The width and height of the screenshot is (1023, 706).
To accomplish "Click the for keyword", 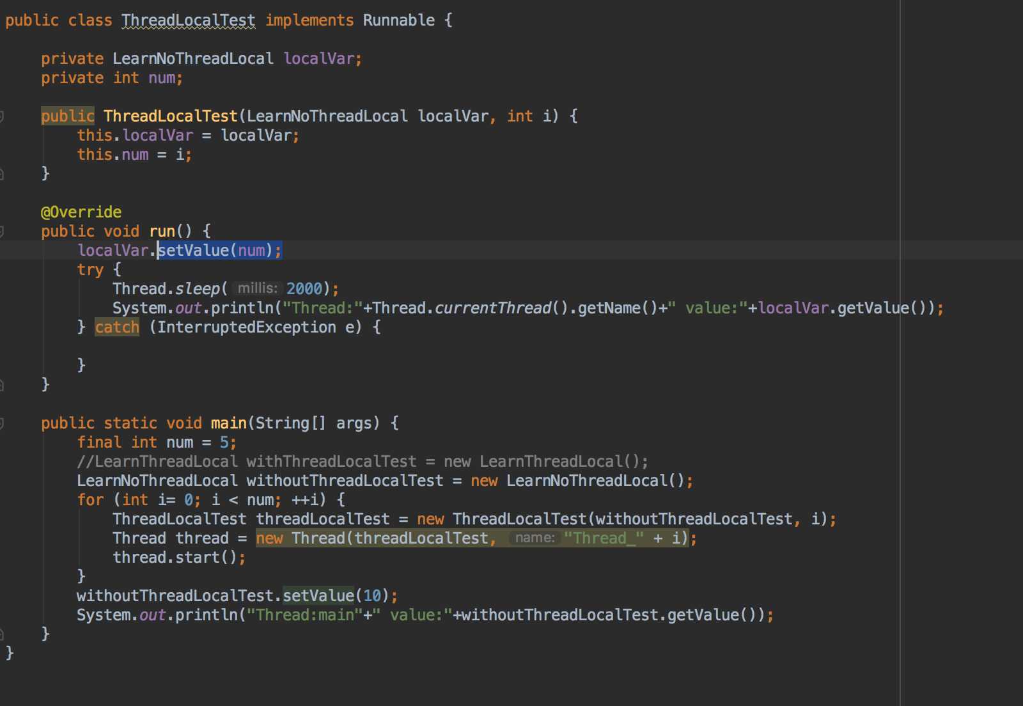I will tap(90, 500).
